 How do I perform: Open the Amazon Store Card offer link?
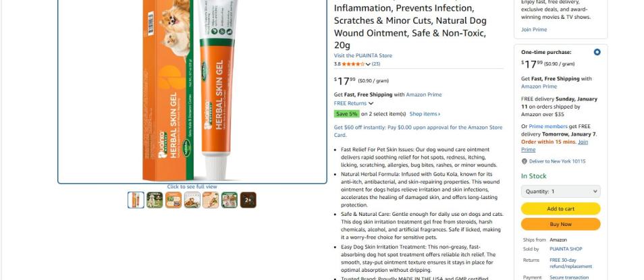(x=418, y=131)
